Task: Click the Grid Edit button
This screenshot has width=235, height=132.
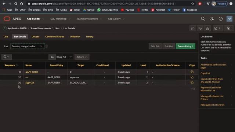Action: (155, 46)
